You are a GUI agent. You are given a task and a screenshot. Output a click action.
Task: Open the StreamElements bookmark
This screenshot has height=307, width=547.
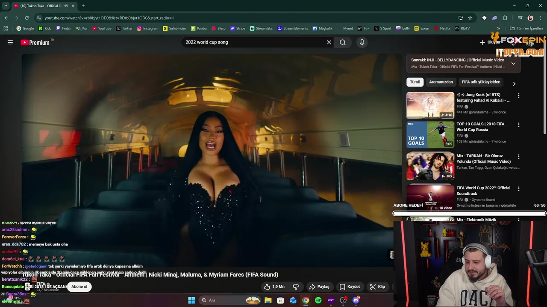tap(293, 29)
